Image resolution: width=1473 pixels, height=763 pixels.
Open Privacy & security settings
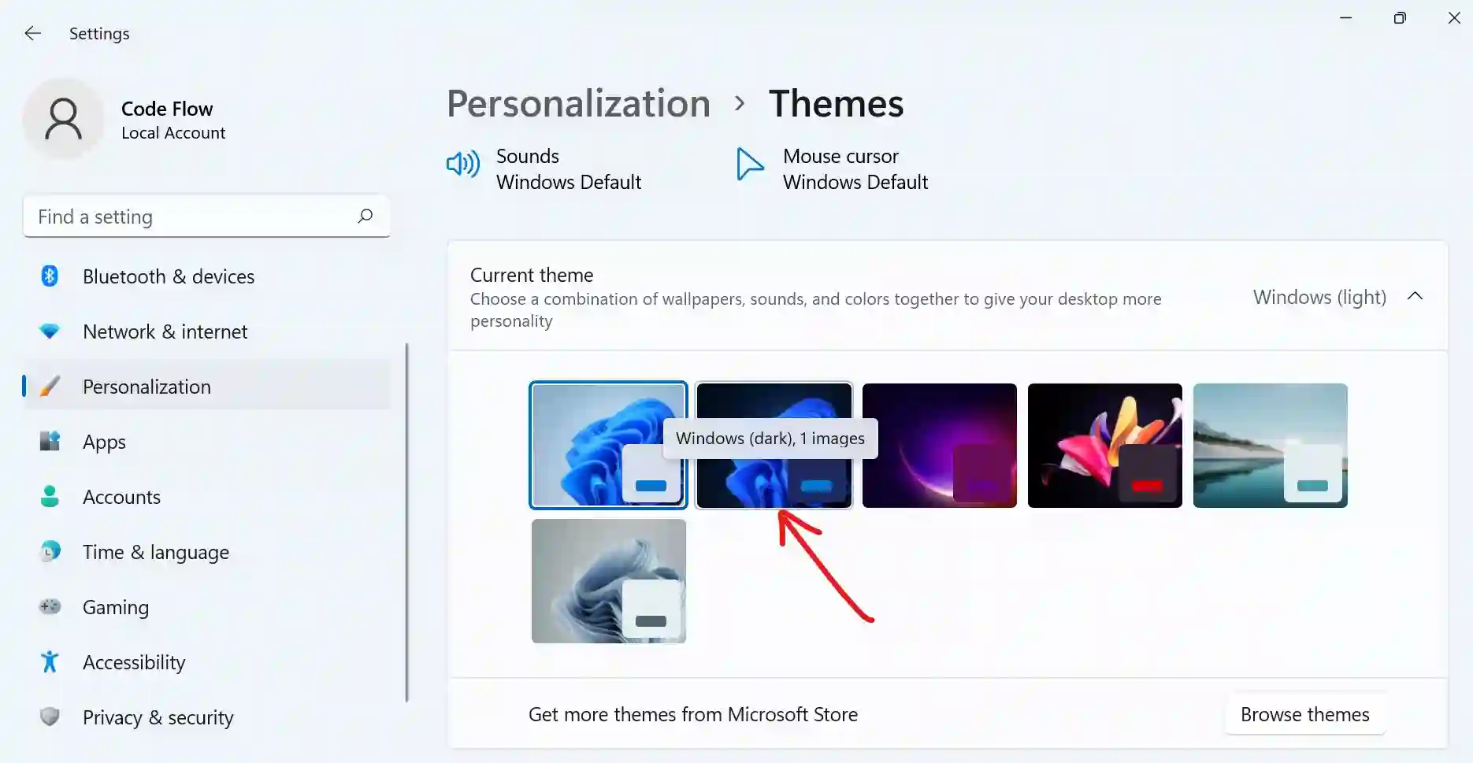click(x=206, y=717)
